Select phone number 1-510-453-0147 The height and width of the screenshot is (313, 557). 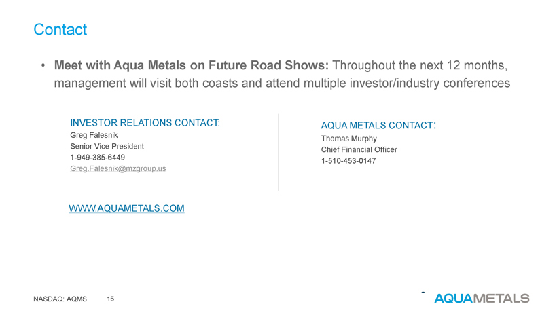(348, 161)
